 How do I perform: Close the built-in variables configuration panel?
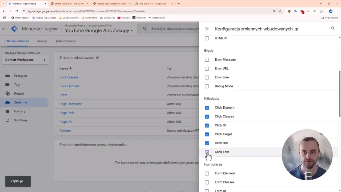(x=207, y=29)
